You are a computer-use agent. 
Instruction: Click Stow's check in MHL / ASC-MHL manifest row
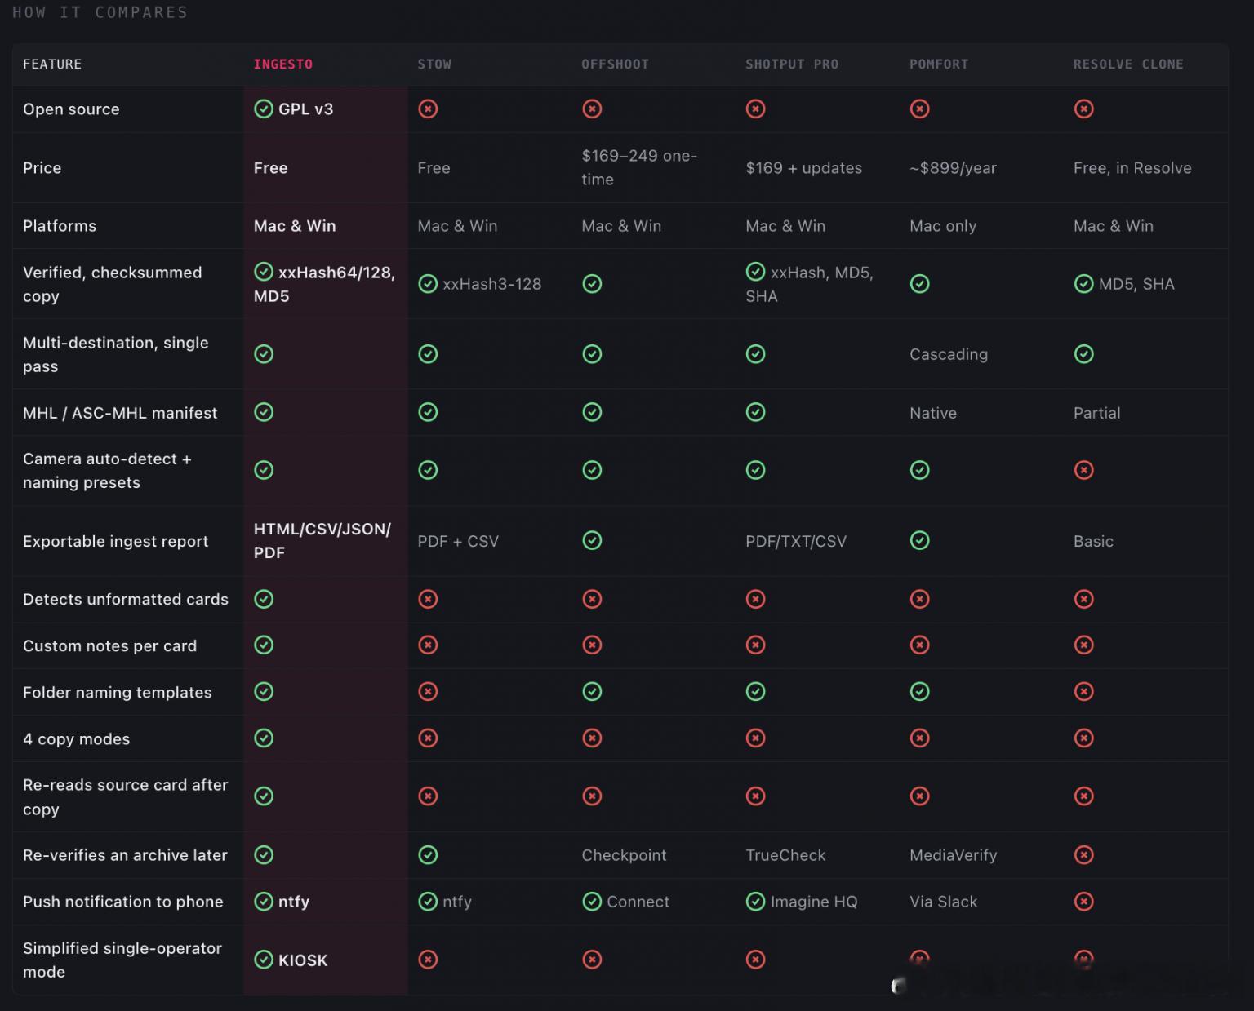(x=428, y=413)
